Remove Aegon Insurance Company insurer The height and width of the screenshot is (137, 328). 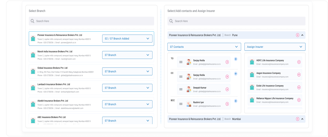[x=299, y=75]
